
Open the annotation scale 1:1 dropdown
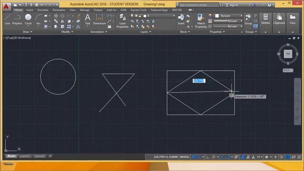pyautogui.click(x=260, y=157)
